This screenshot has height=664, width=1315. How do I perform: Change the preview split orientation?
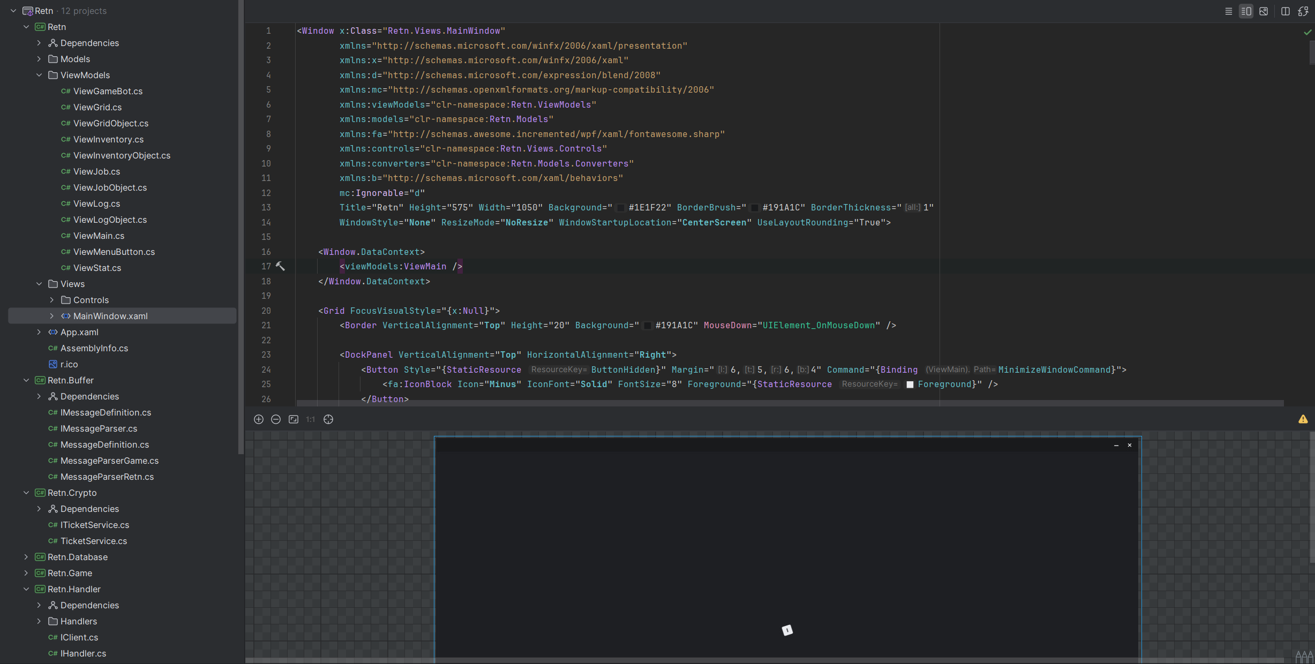click(1285, 11)
